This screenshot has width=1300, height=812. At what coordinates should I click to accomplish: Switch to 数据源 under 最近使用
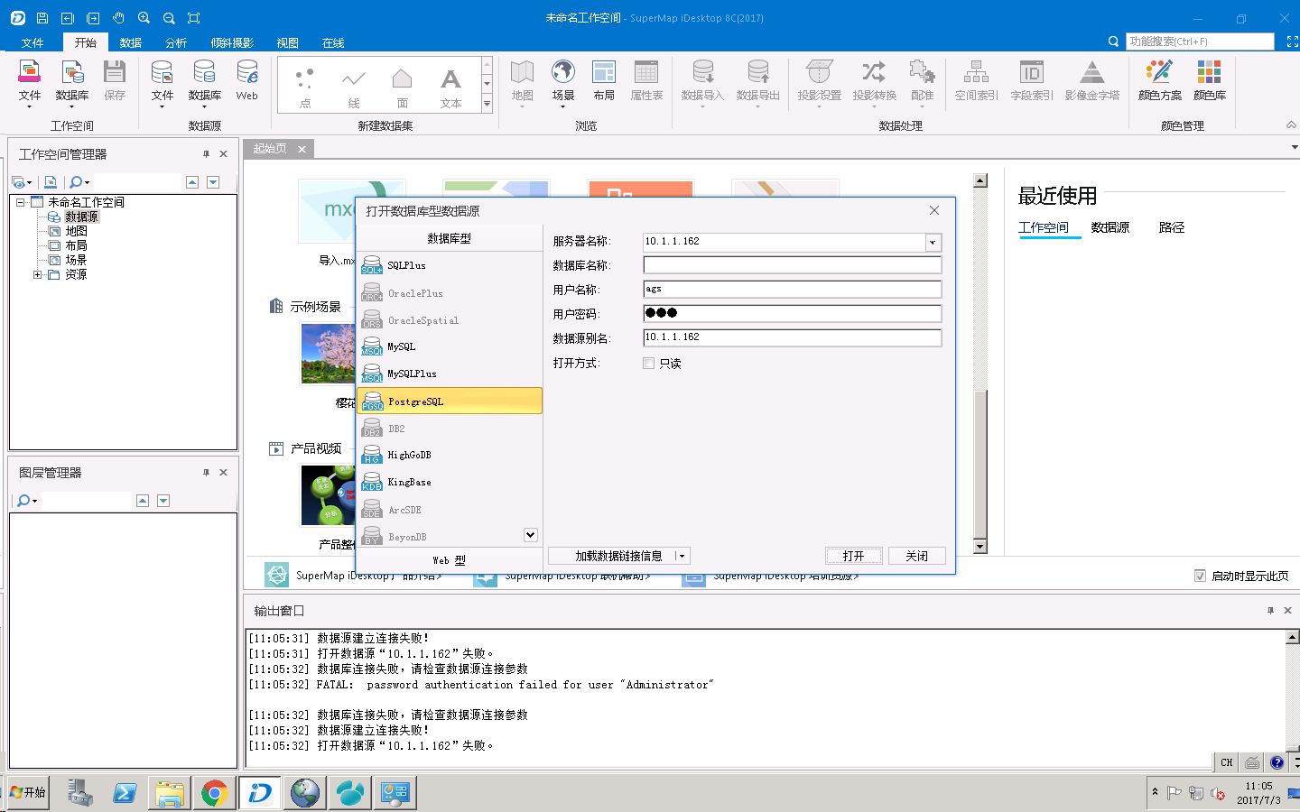(1110, 227)
